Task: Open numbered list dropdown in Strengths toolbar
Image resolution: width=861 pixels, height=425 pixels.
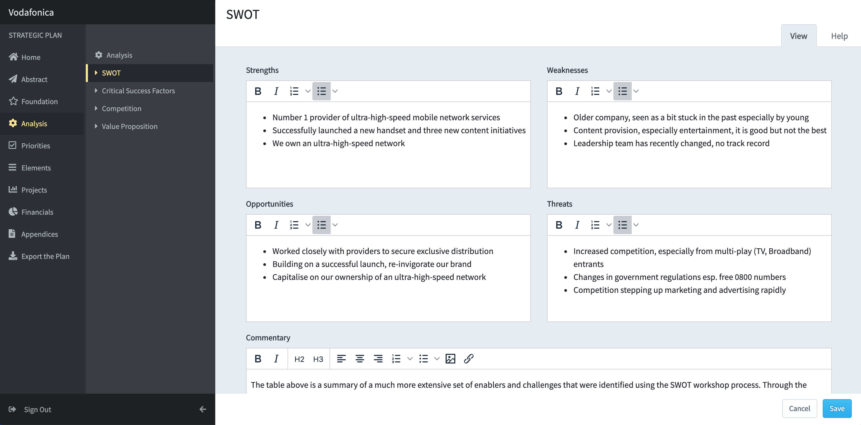Action: [308, 91]
